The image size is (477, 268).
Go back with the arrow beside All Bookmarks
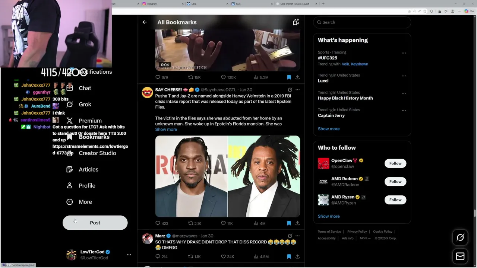coord(145,22)
